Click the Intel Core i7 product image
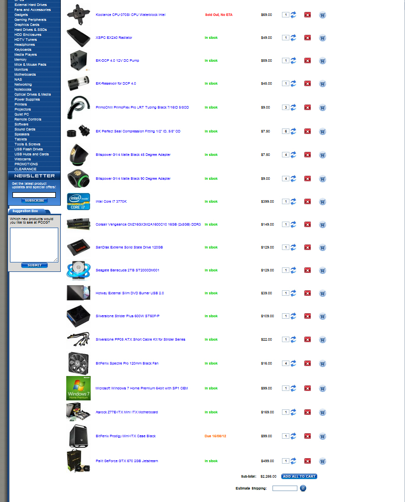405x502 pixels. [78, 201]
